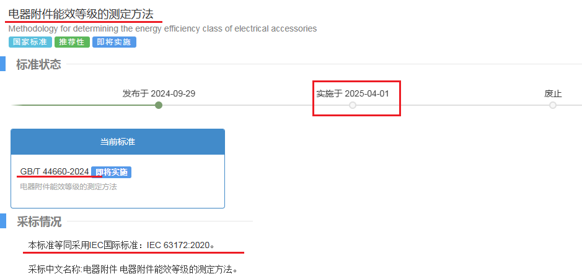Click the English subtitle under the title

[x=162, y=28]
